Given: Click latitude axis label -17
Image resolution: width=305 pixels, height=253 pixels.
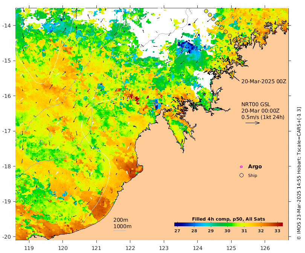Looking at the screenshot, I should (x=7, y=131).
